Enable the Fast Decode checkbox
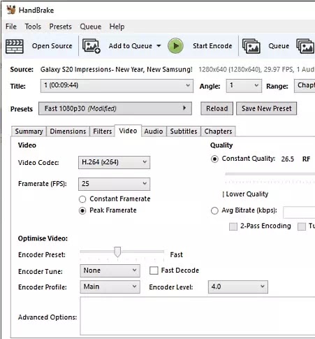This screenshot has height=339, width=315. tap(154, 271)
